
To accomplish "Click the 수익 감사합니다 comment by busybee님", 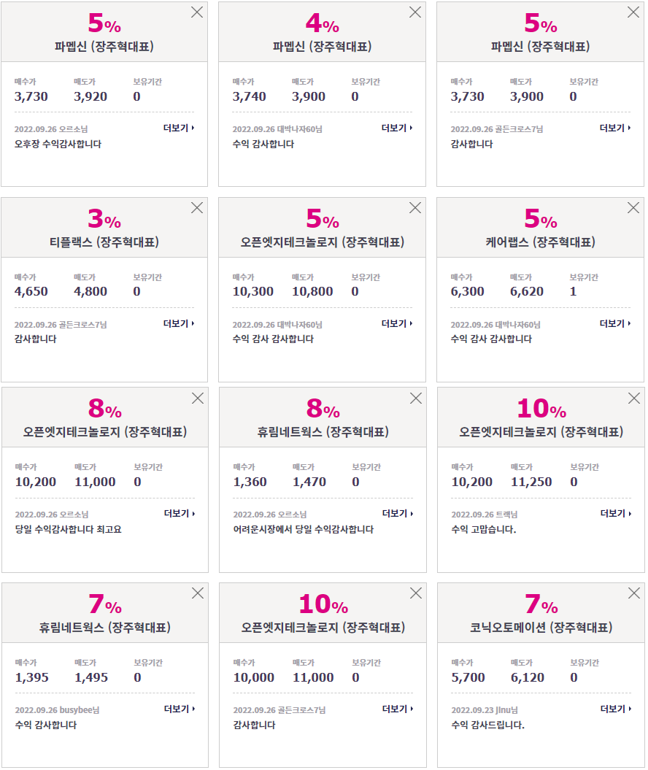I will click(46, 725).
